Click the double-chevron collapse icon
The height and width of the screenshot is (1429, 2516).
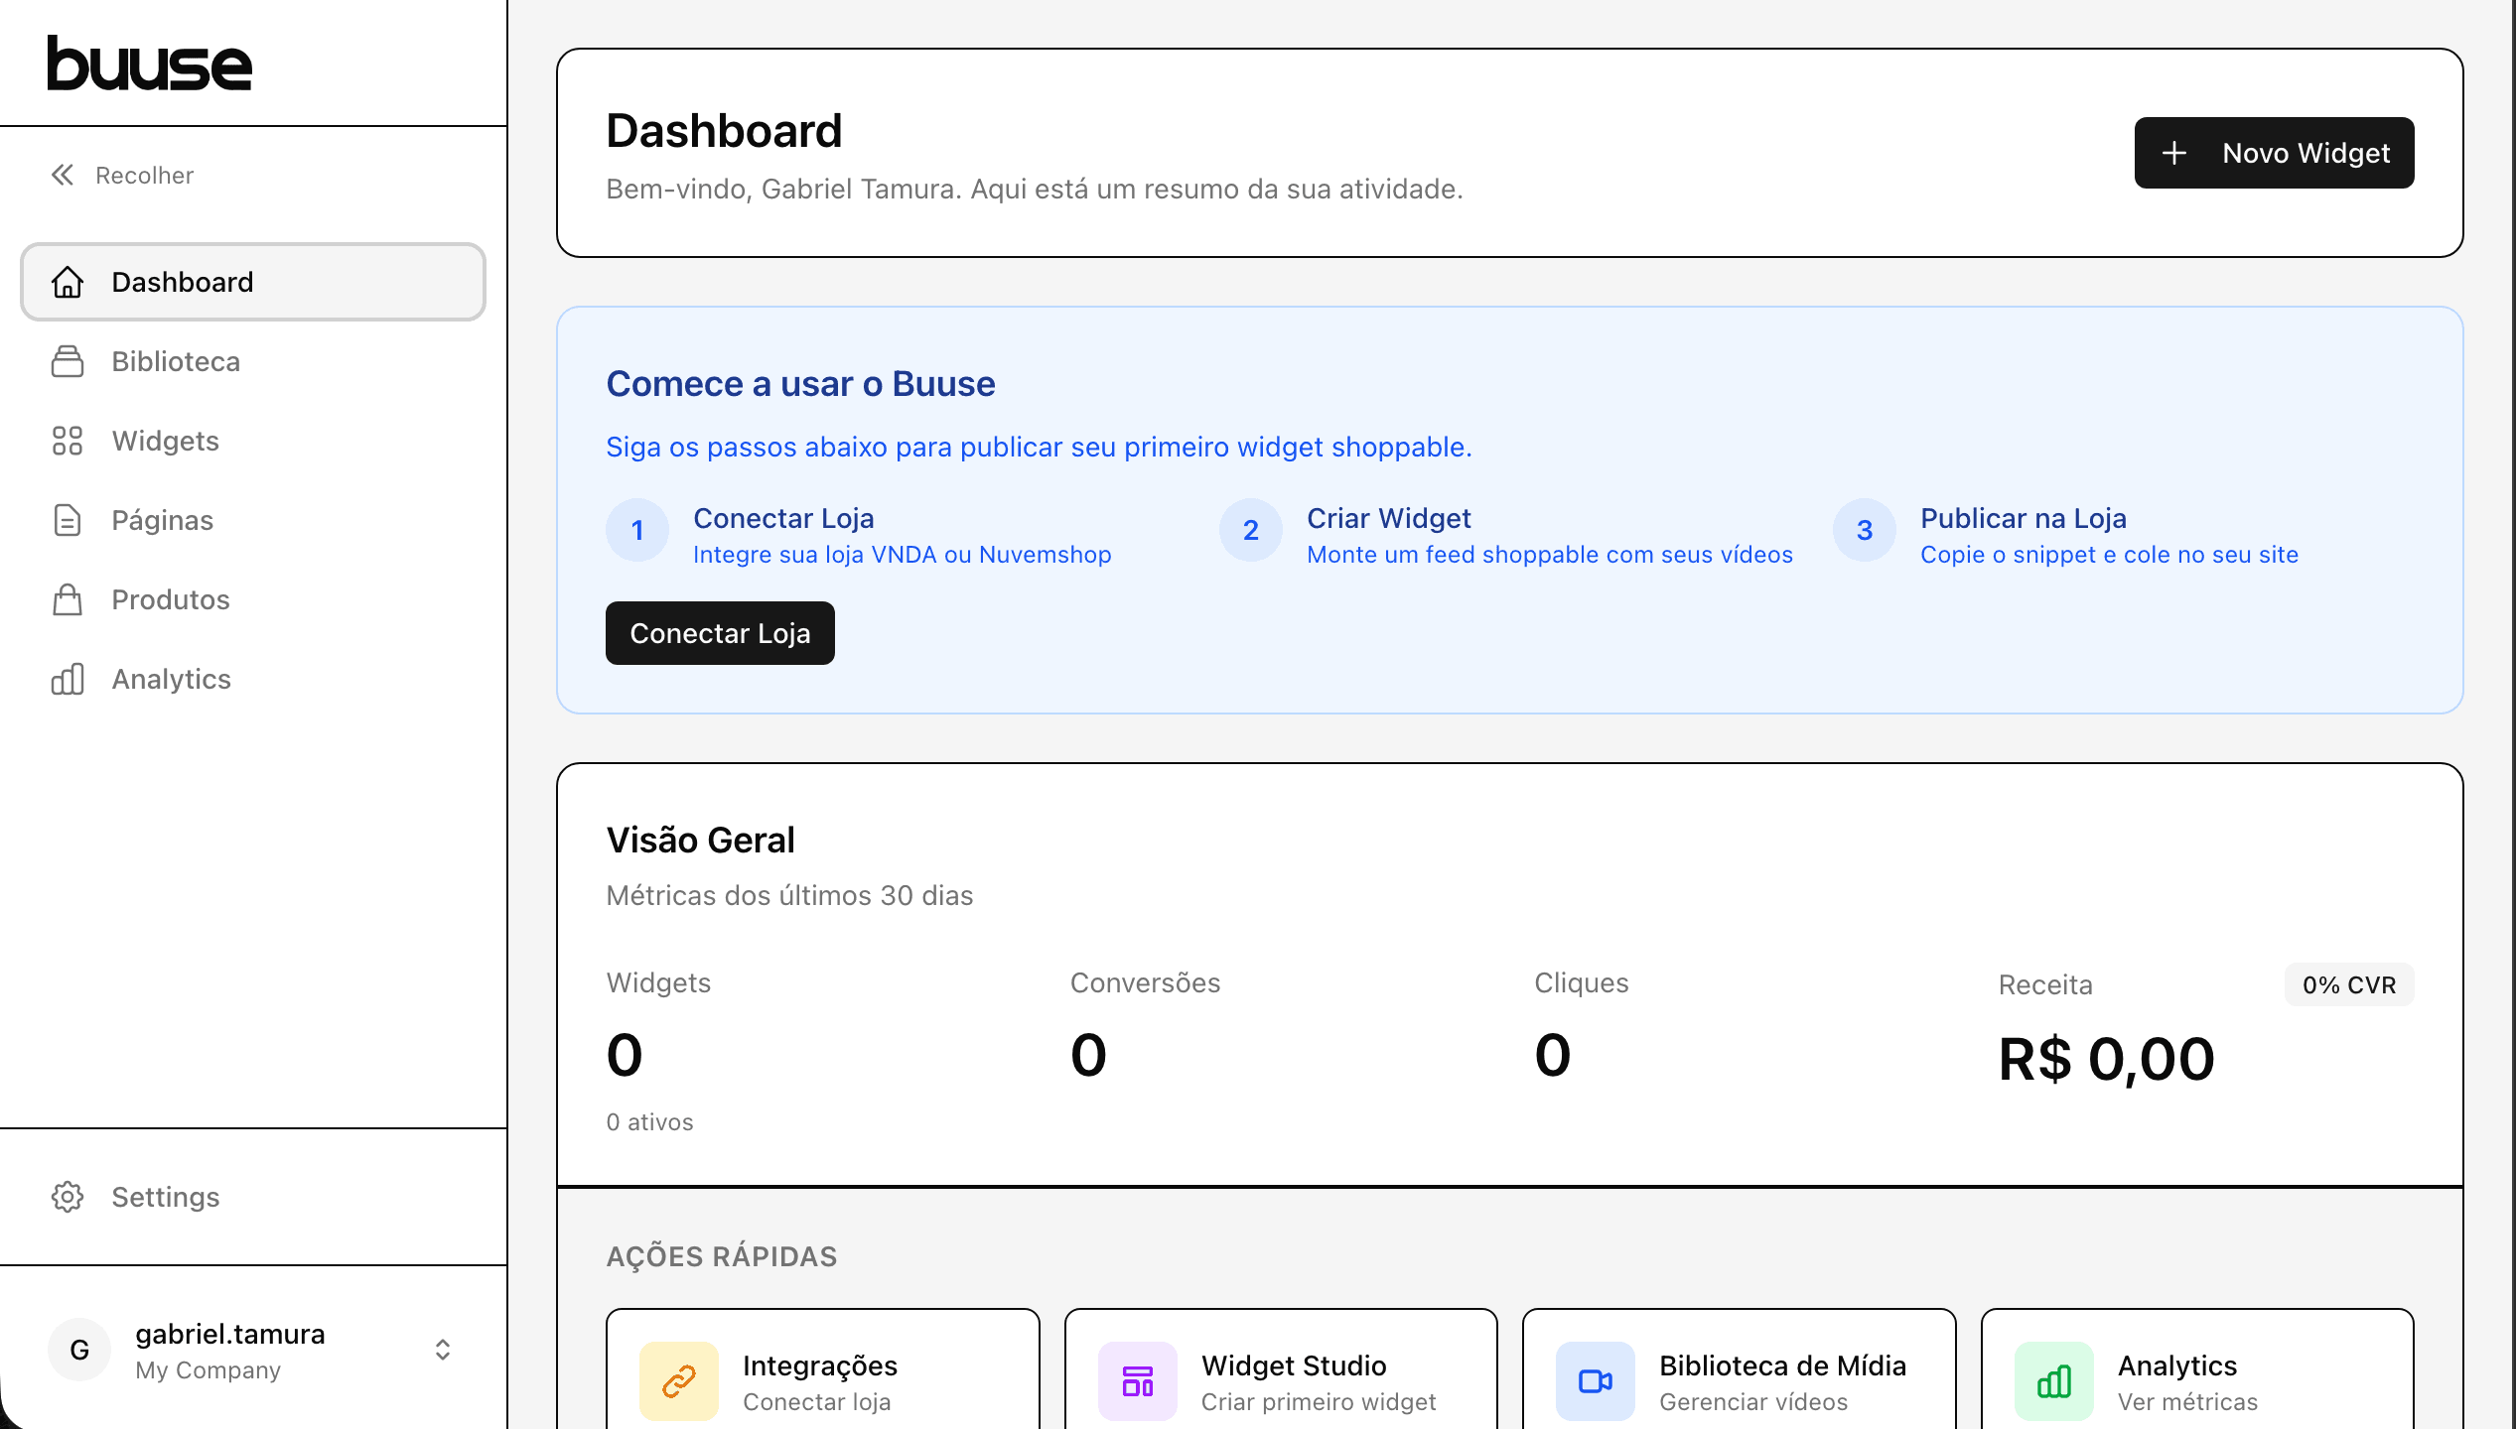point(63,176)
